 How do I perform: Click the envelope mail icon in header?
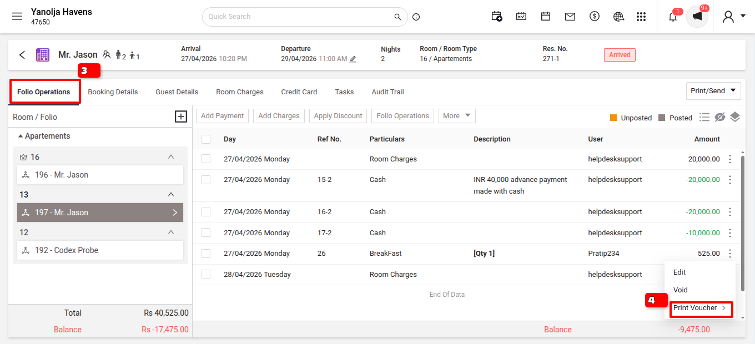pos(570,17)
